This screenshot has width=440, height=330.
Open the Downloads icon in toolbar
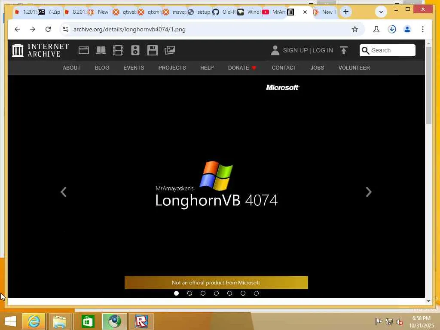[392, 29]
